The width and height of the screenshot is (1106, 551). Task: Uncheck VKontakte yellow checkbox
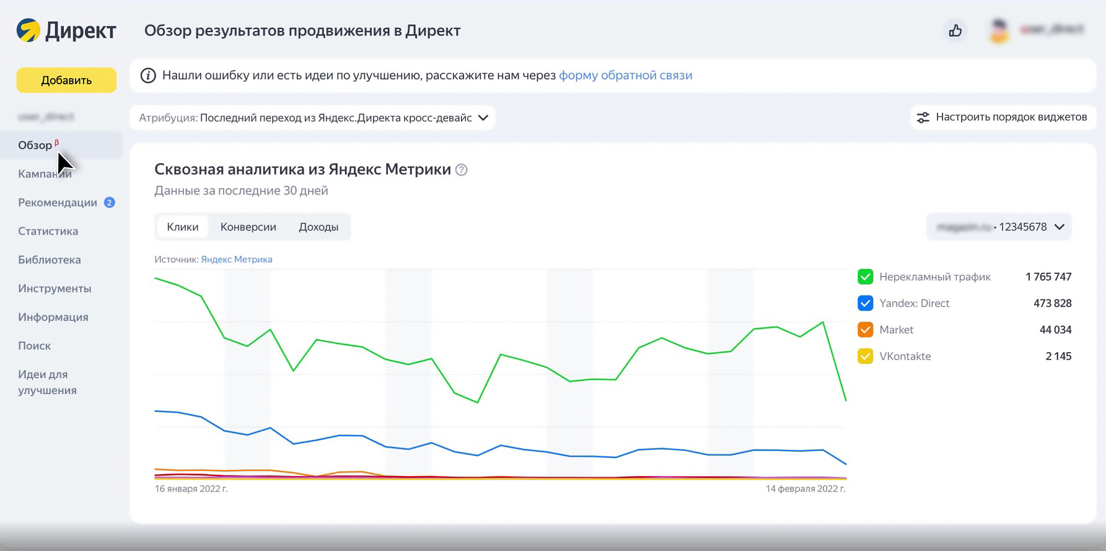(865, 356)
